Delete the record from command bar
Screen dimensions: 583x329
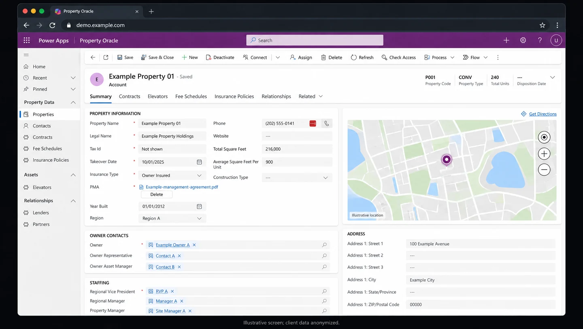click(x=332, y=57)
